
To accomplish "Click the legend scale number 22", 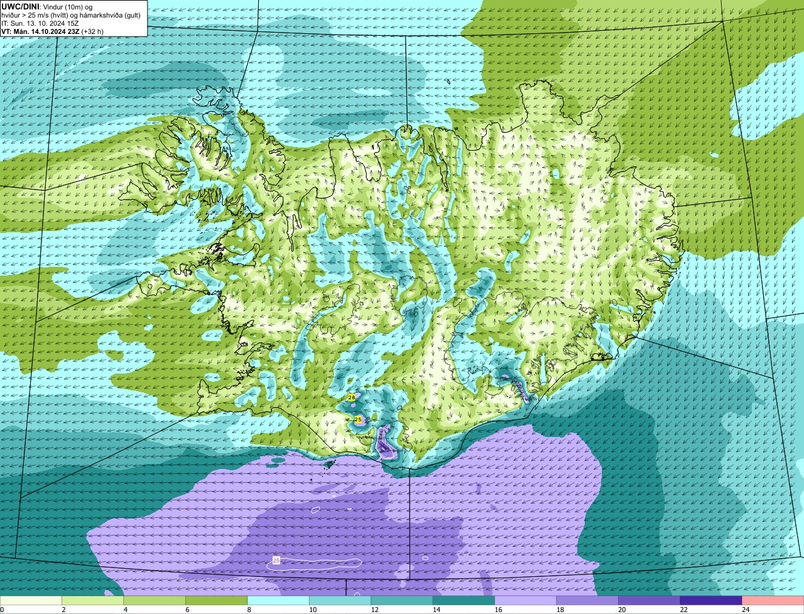I will [x=683, y=610].
